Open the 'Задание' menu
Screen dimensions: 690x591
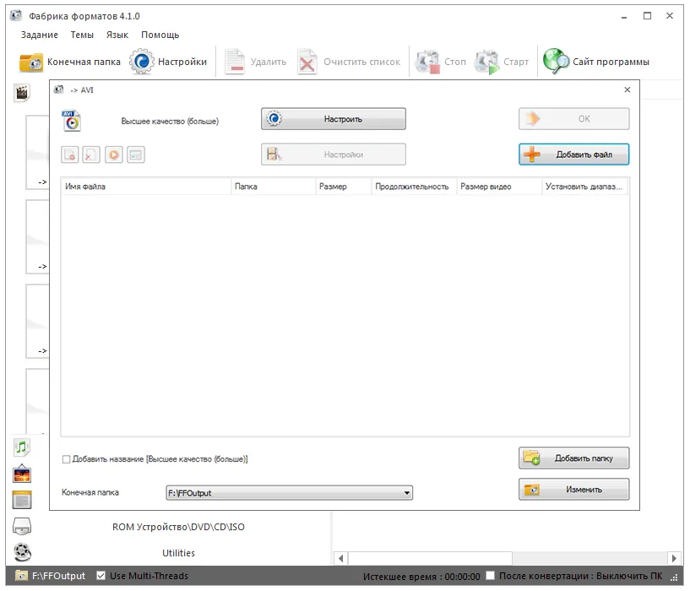pos(39,35)
